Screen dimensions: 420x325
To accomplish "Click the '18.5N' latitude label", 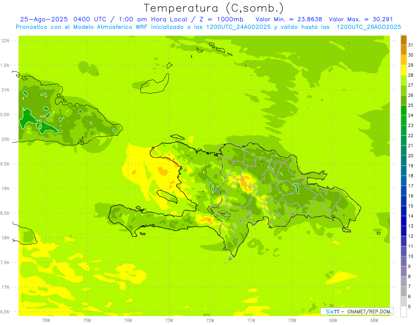I will [x=5, y=214].
